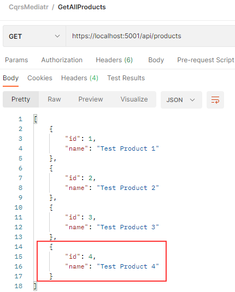This screenshot has width=235, height=292.
Task: Open the Pre-request Script tab
Action: (x=205, y=60)
